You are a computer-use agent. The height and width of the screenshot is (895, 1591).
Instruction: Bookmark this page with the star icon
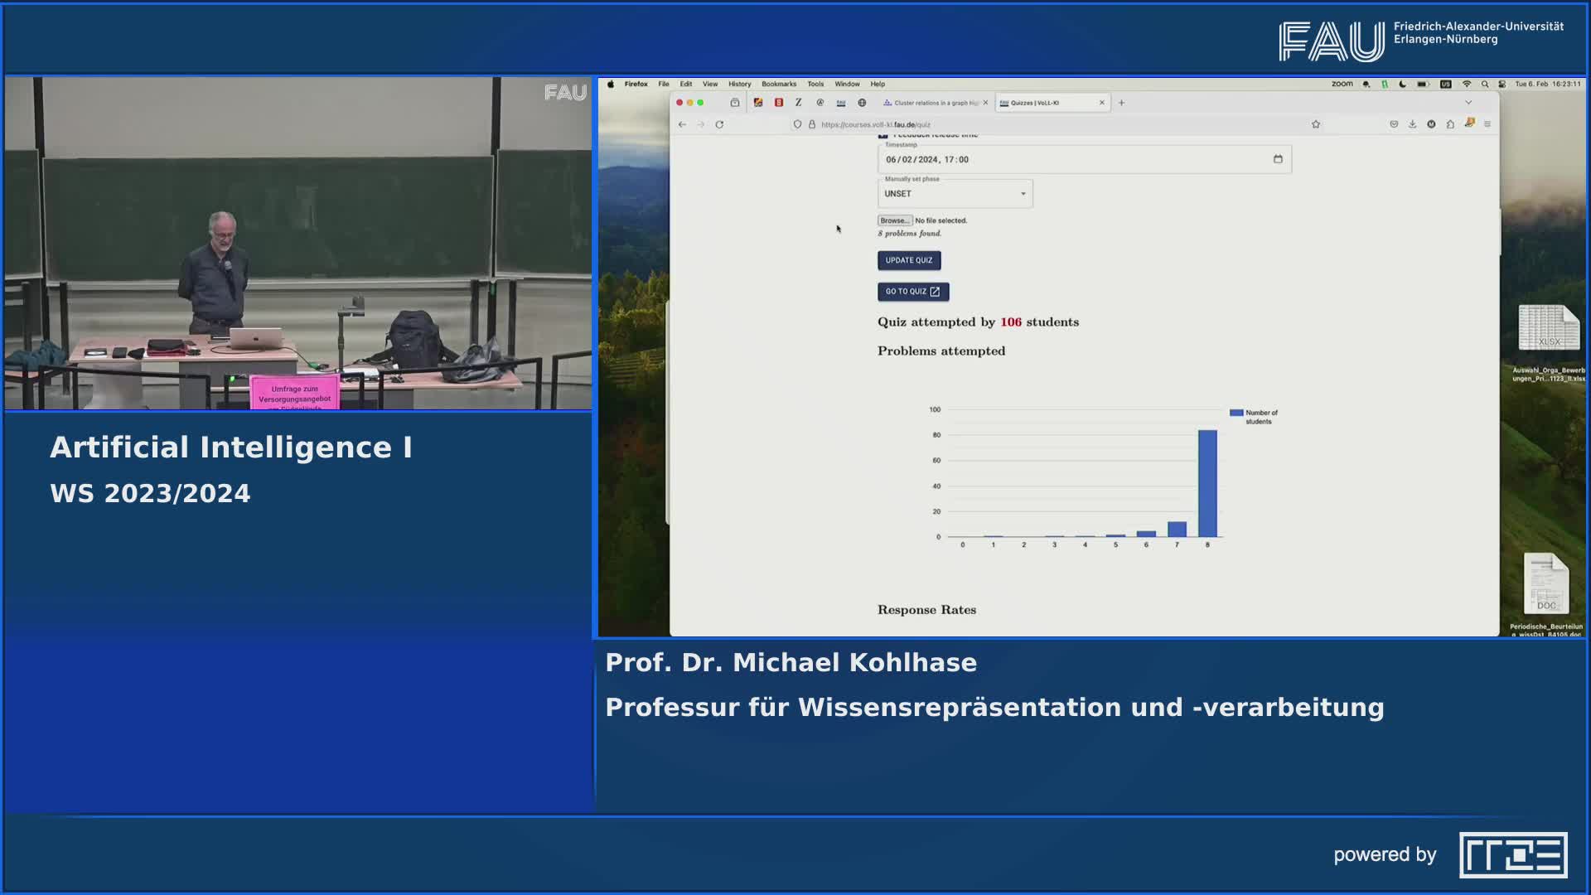(x=1315, y=124)
